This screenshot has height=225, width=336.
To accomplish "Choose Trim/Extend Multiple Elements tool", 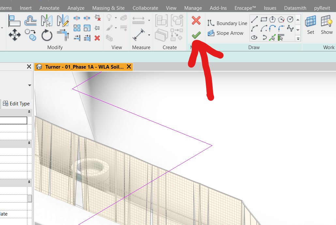I will click(87, 38).
